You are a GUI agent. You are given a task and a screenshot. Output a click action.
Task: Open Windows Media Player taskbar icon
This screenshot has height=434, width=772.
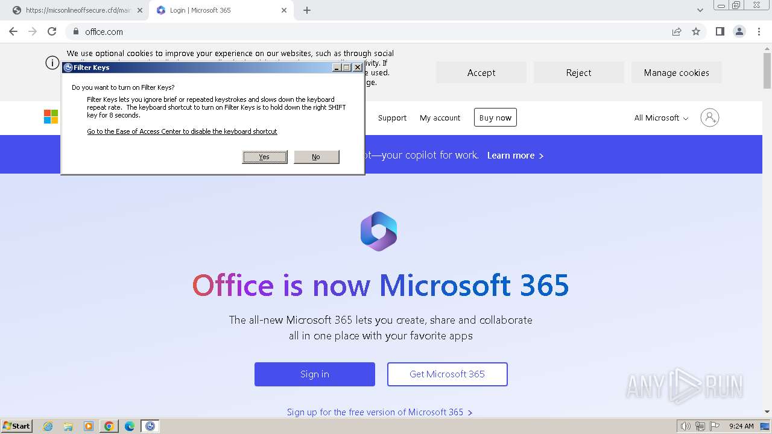tap(89, 426)
